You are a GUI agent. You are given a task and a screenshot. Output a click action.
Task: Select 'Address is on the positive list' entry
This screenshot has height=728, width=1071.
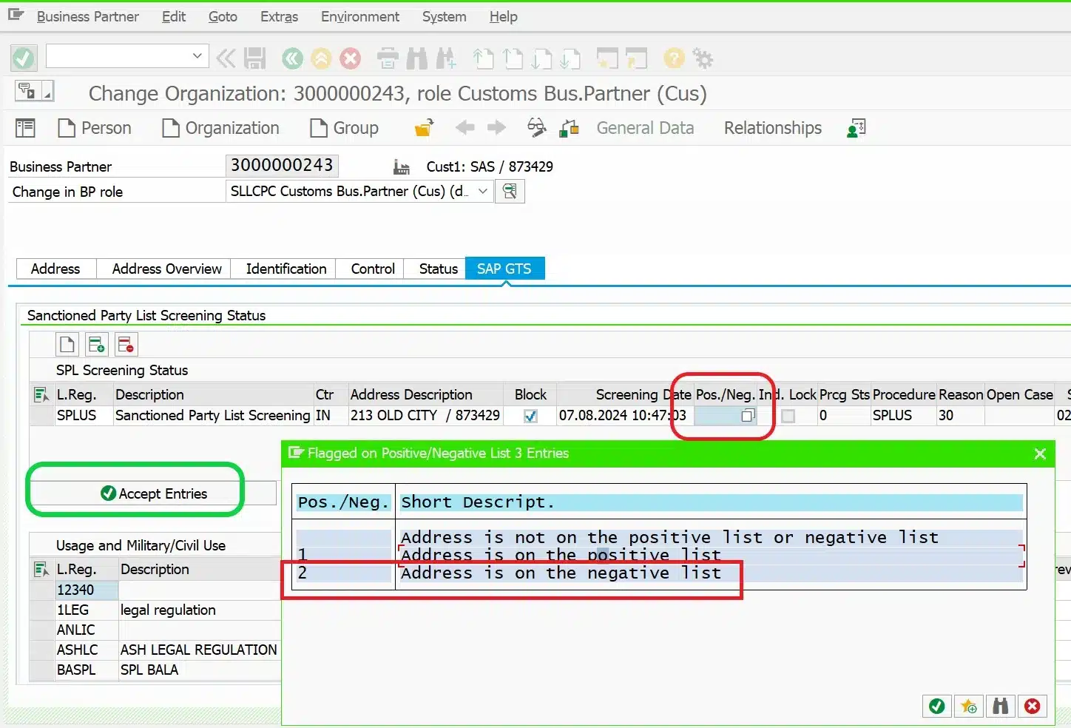point(561,556)
